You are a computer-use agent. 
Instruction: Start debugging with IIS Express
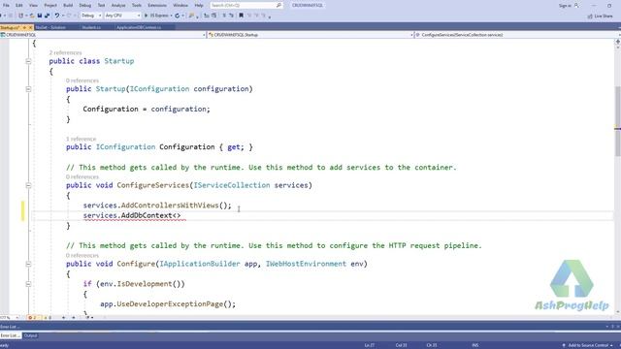(156, 16)
